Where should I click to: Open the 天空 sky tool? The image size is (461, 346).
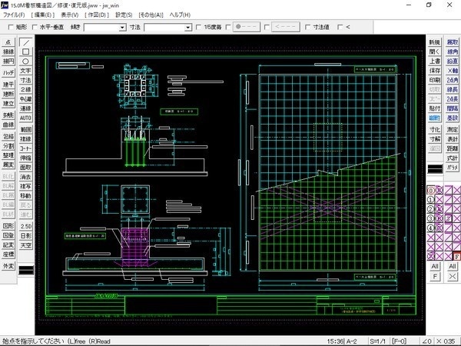click(x=25, y=245)
